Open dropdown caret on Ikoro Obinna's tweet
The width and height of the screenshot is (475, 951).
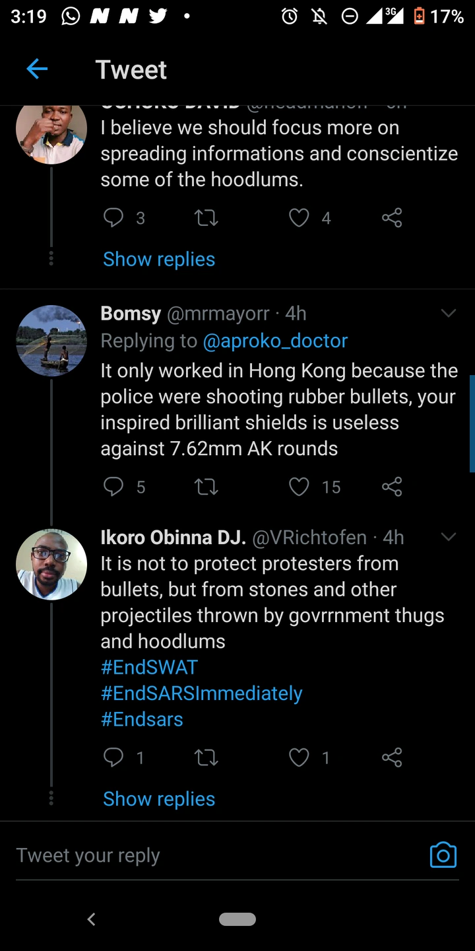pos(449,537)
